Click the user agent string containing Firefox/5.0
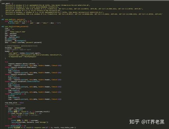The height and width of the screenshot is (129, 169). 32,7
